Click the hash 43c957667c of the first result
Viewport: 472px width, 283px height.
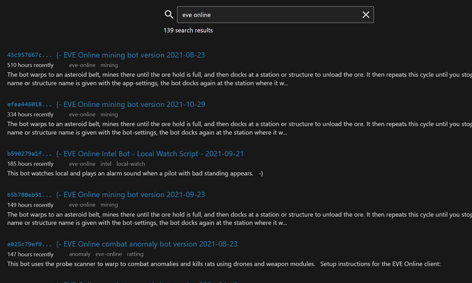click(x=29, y=55)
